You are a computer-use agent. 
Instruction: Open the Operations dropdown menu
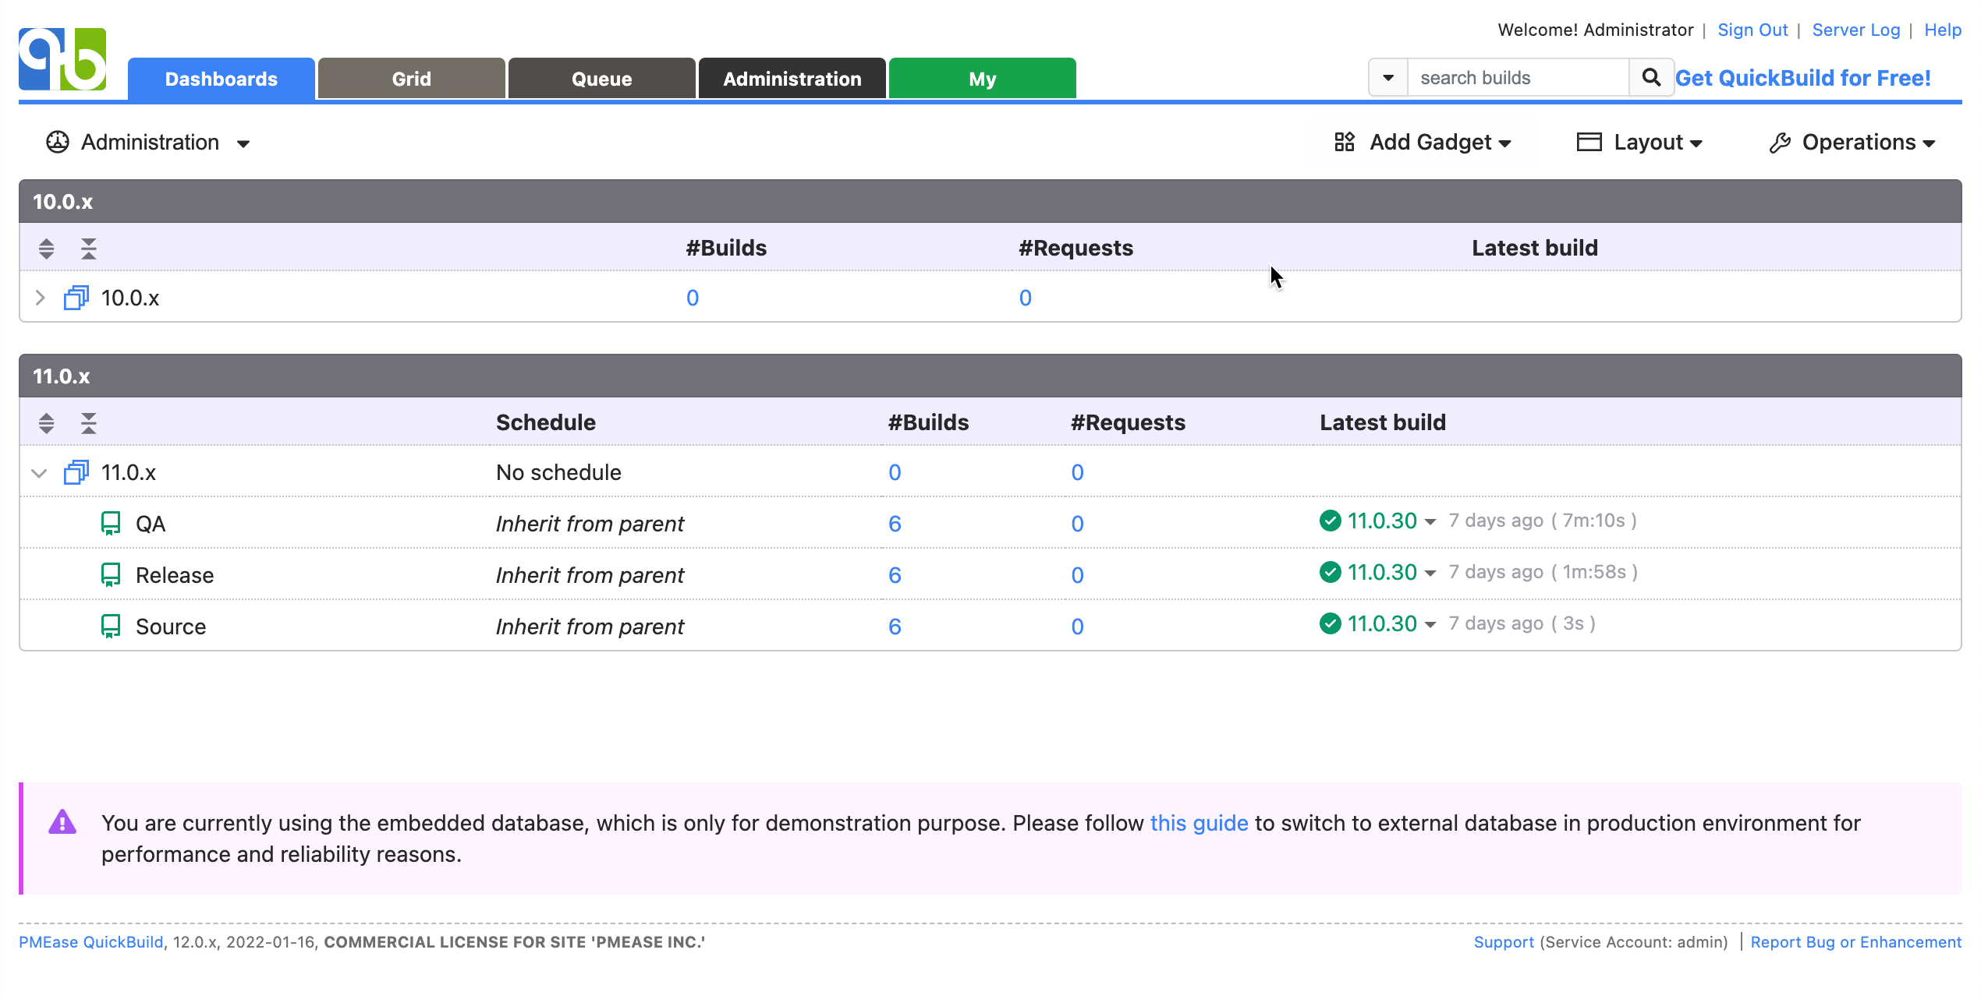coord(1929,143)
